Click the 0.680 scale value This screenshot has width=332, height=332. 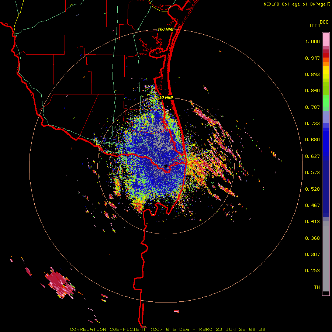[x=312, y=140]
